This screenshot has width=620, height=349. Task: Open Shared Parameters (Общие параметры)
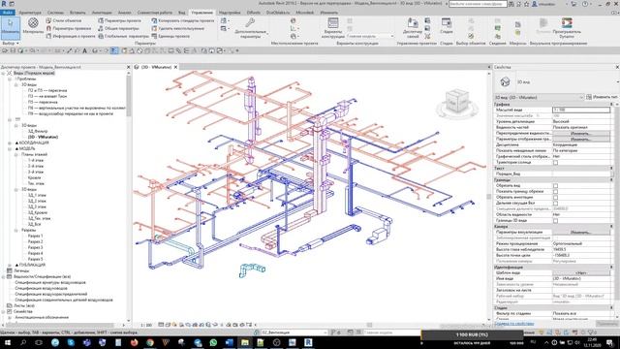[x=118, y=28]
